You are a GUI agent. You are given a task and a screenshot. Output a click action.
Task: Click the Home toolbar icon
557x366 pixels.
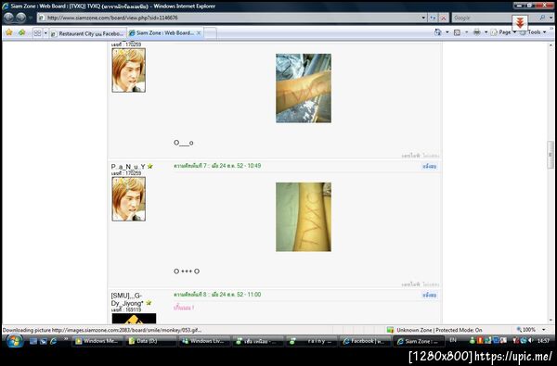coord(437,32)
